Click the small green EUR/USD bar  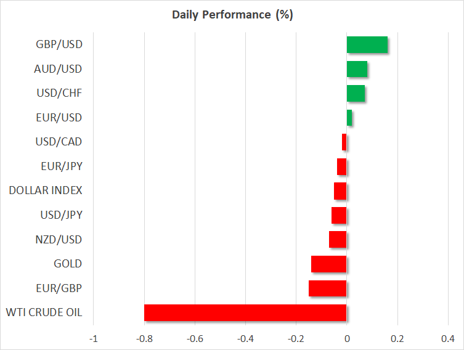click(349, 118)
